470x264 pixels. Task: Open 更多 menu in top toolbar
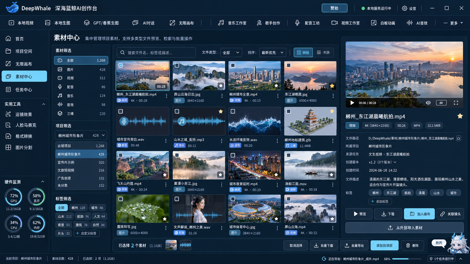[x=453, y=23]
